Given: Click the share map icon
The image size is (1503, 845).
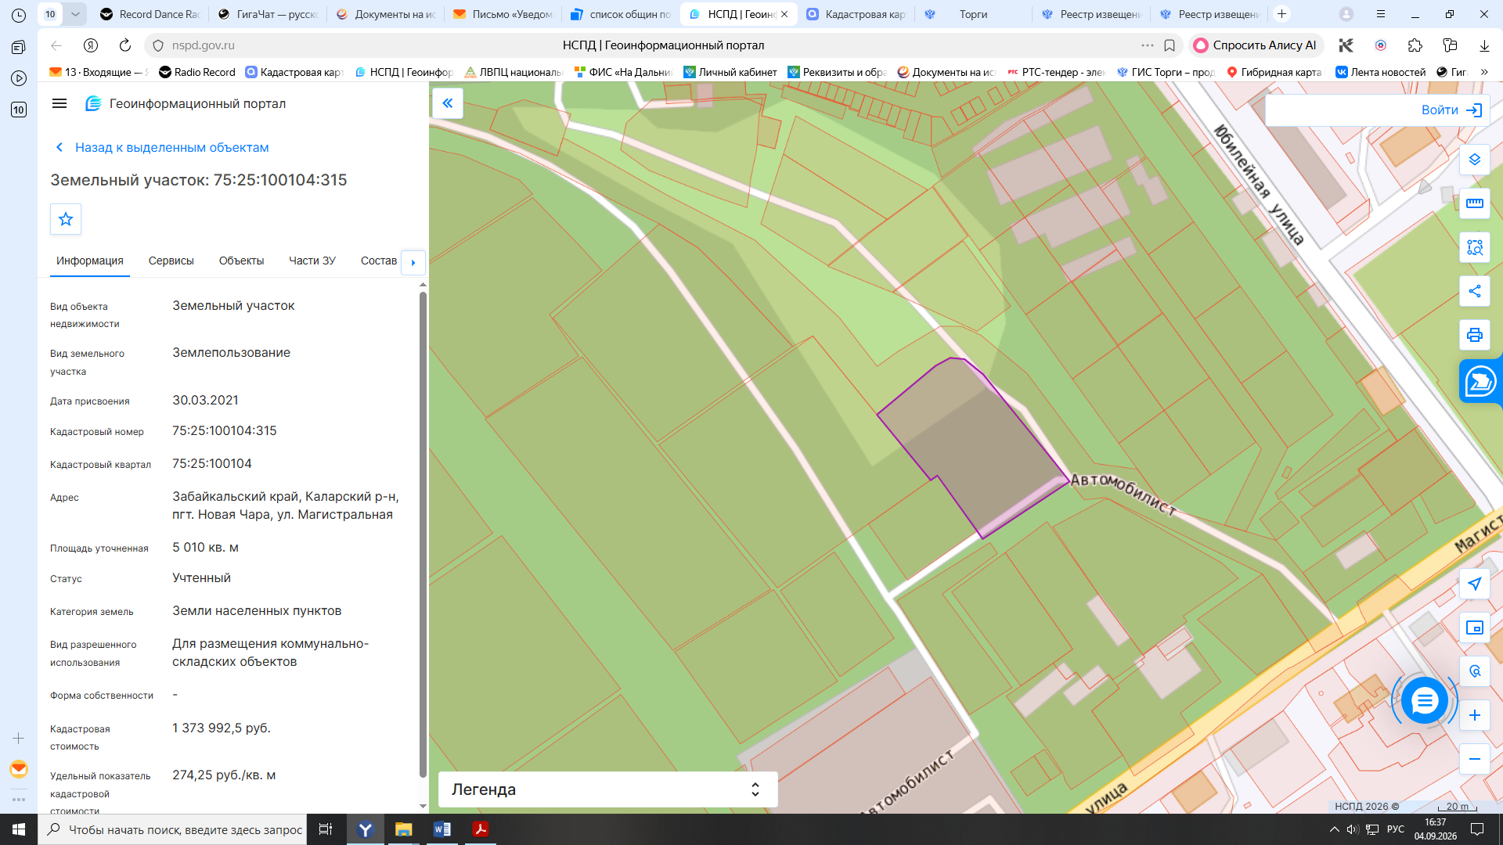Looking at the screenshot, I should coord(1475,291).
